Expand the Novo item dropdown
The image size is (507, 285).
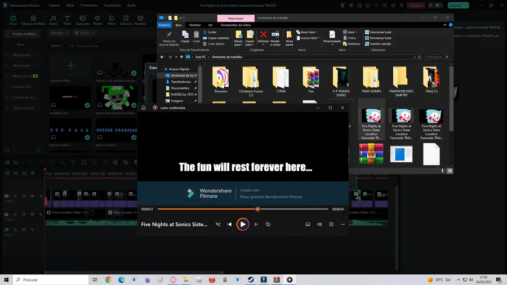point(307,32)
